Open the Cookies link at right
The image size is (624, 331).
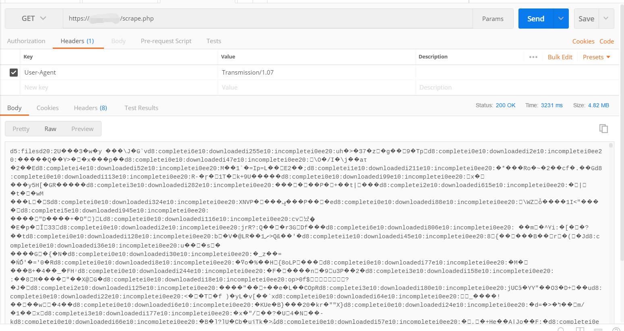coord(583,41)
